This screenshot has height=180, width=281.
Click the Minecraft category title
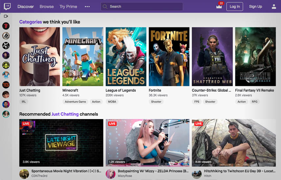pos(70,90)
